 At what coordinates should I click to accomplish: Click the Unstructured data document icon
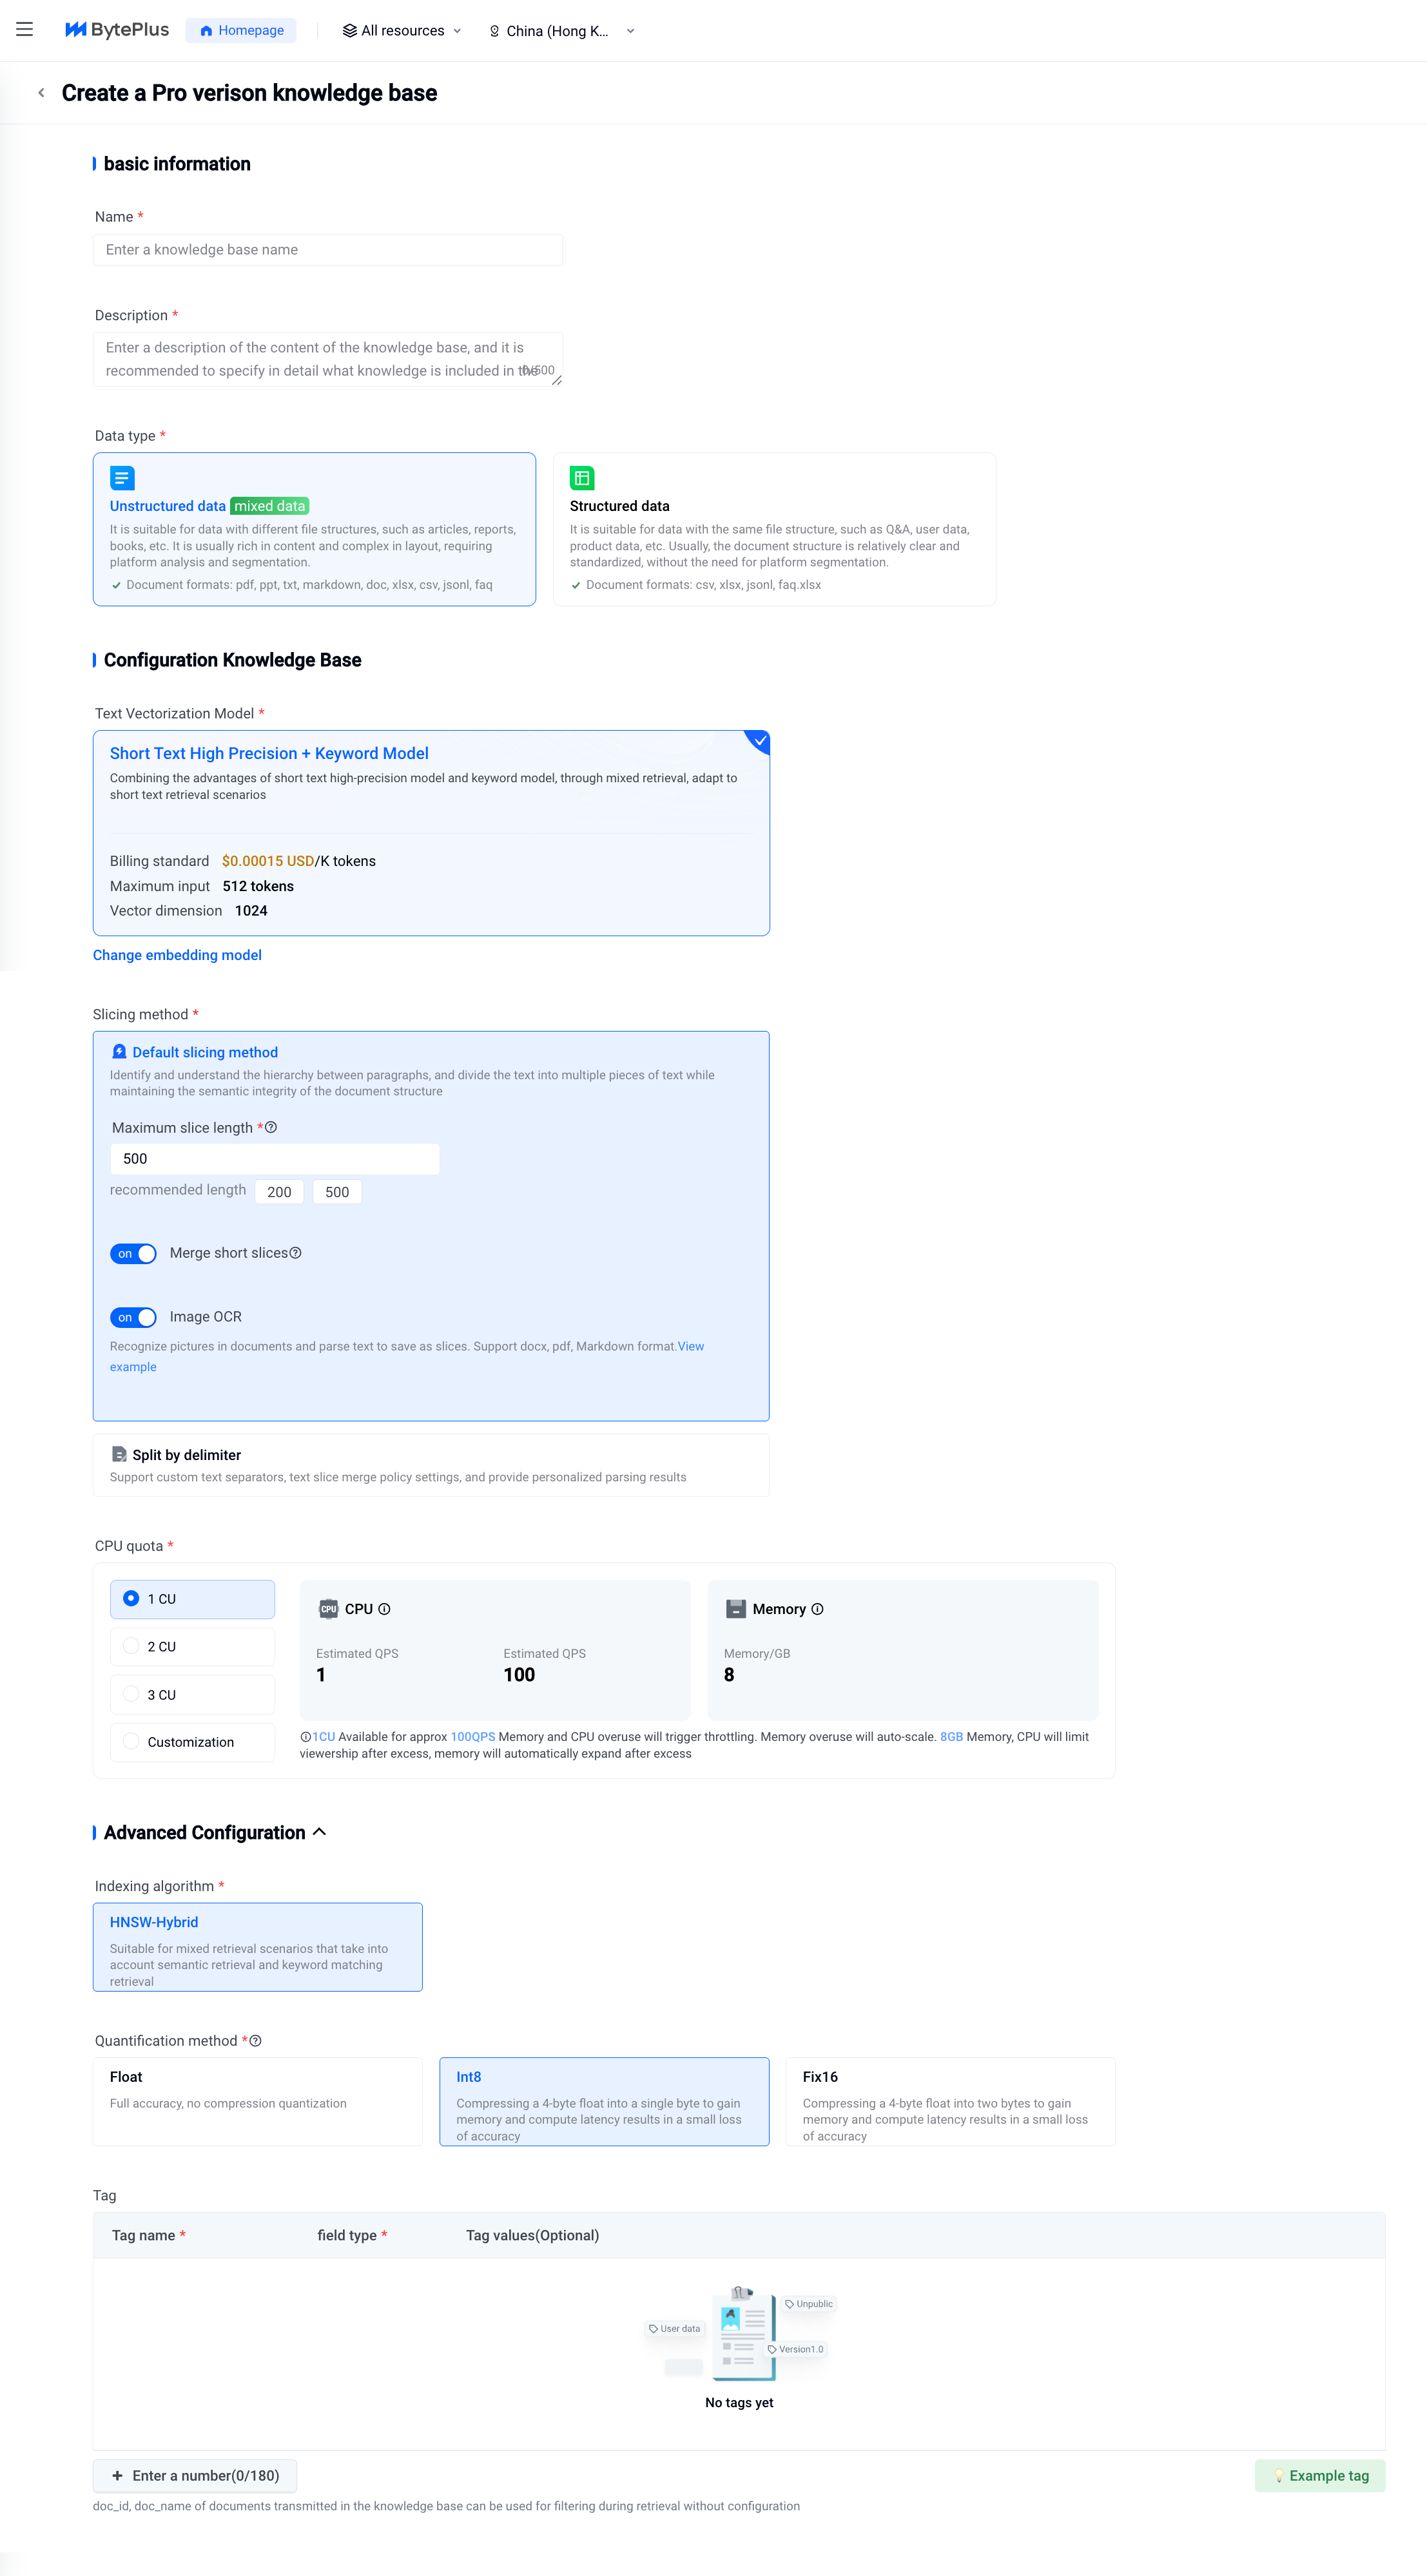122,478
